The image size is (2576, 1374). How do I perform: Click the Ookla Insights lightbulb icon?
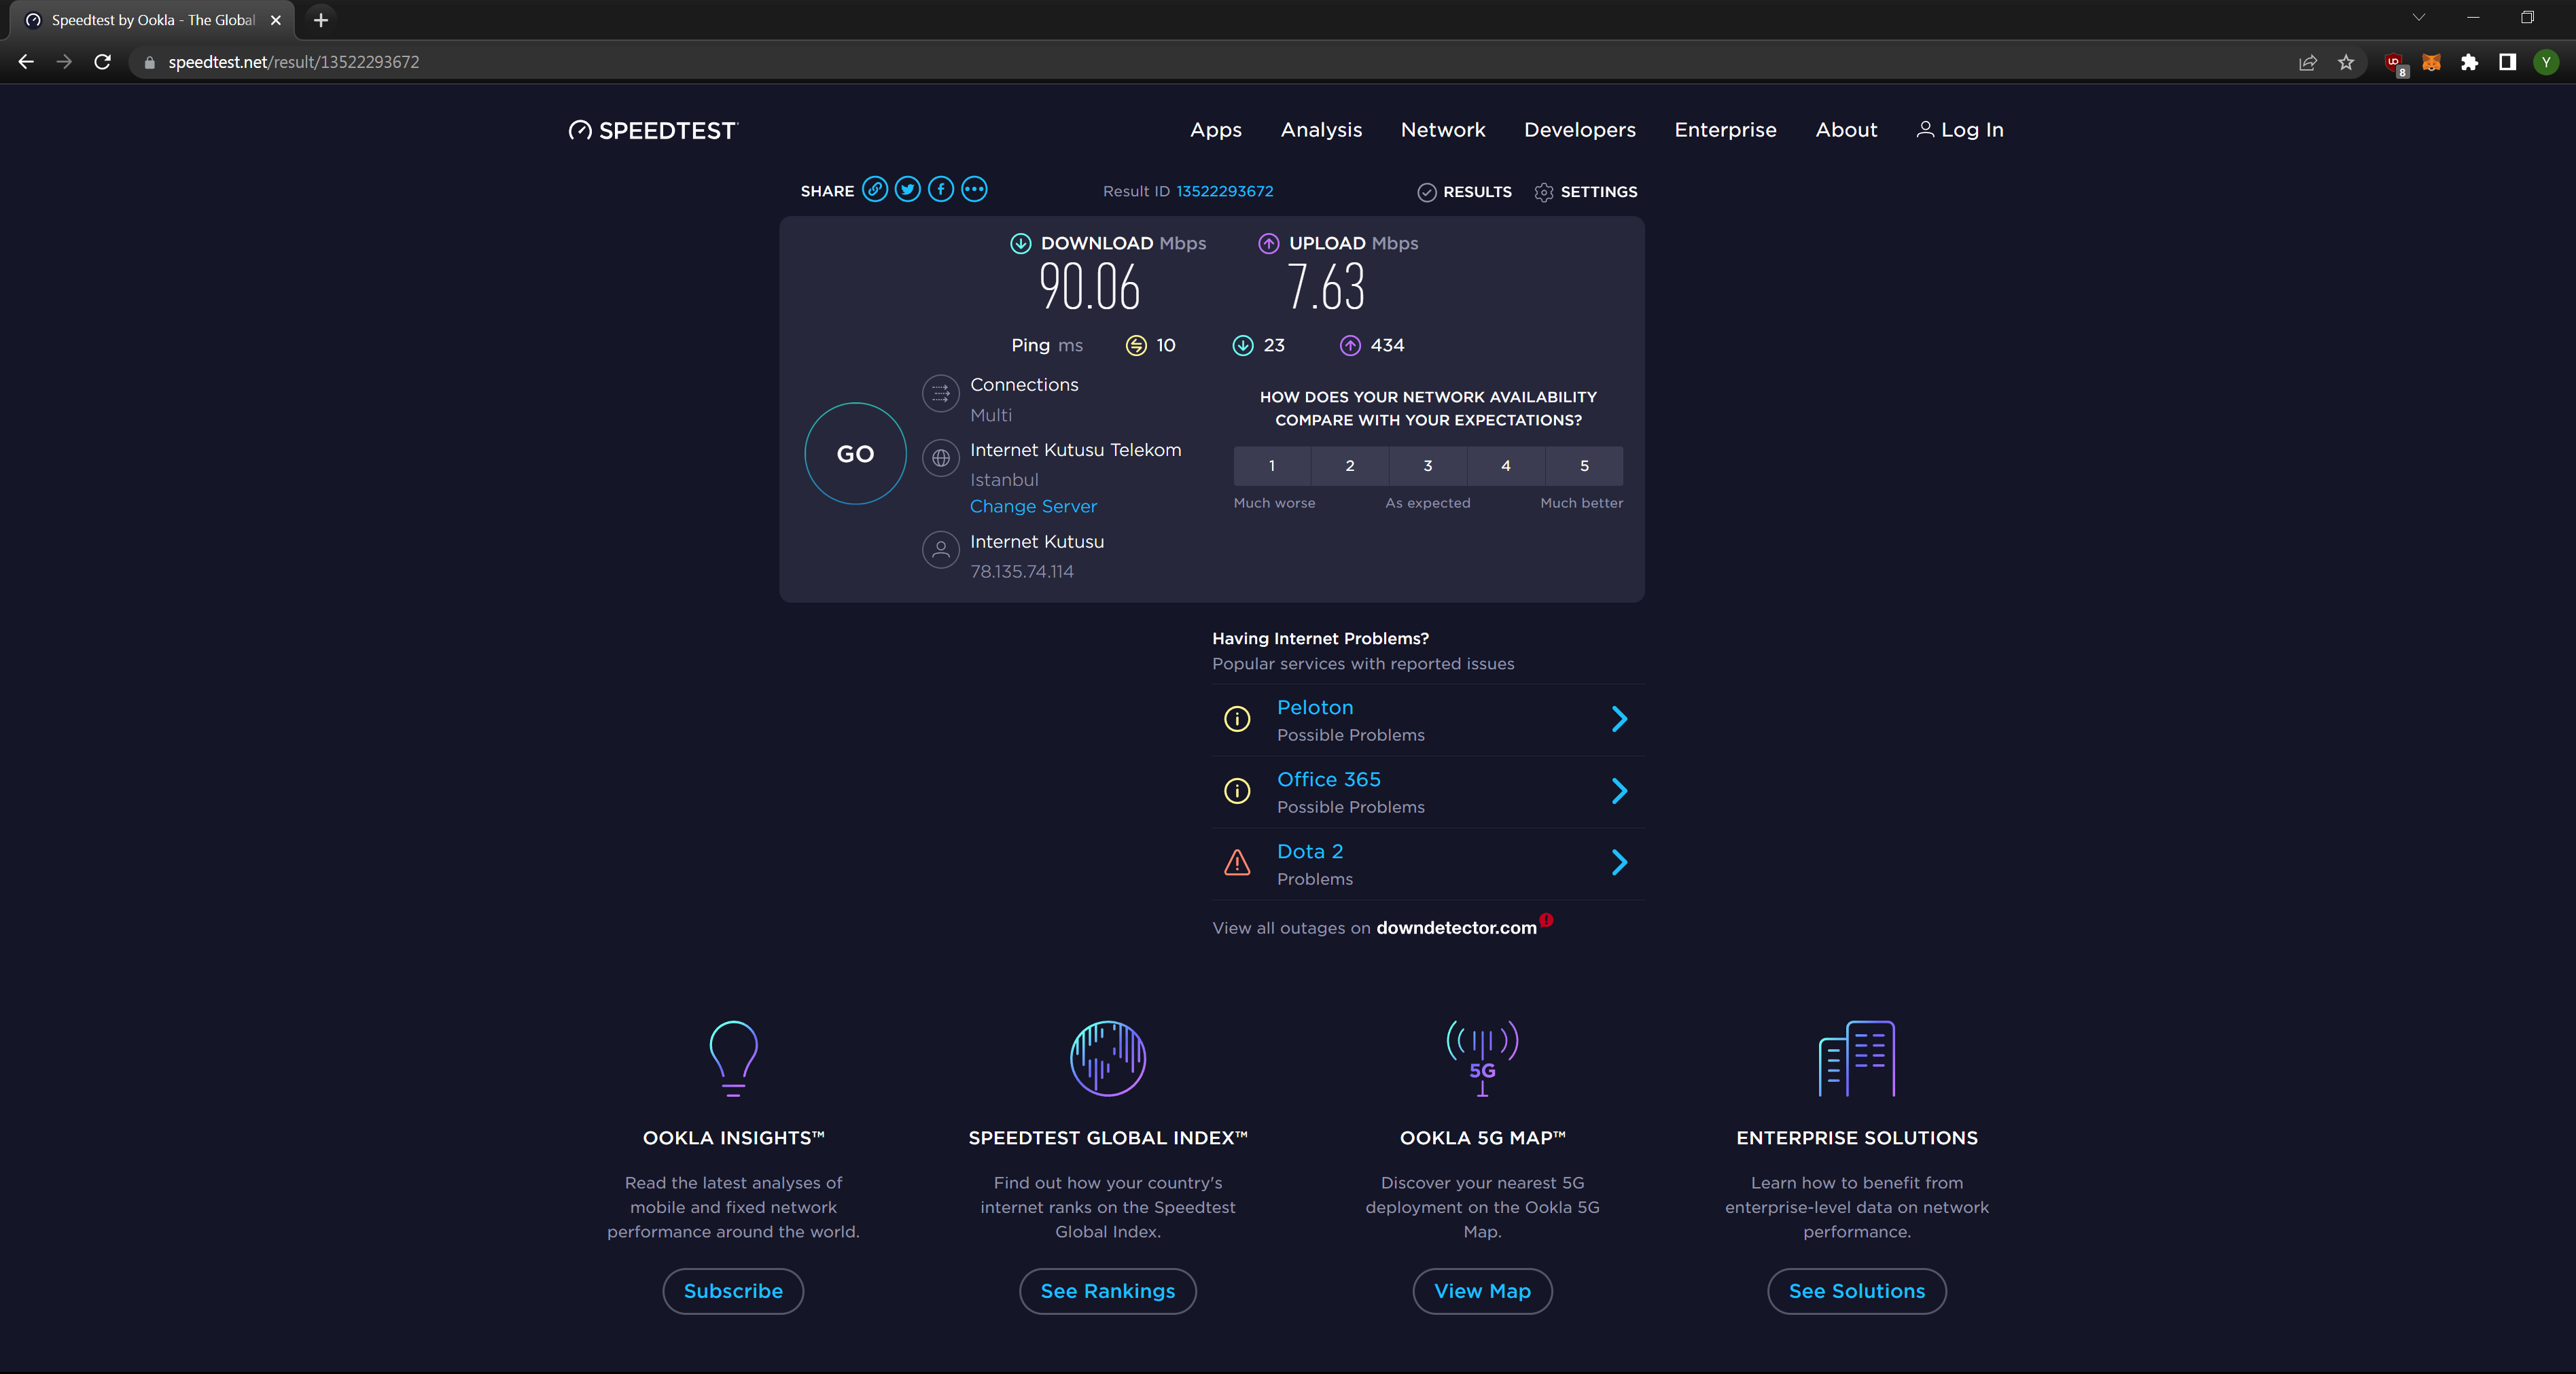(733, 1059)
